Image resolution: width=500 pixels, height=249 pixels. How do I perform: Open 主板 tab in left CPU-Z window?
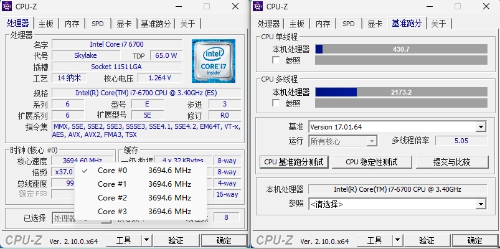pyautogui.click(x=46, y=24)
